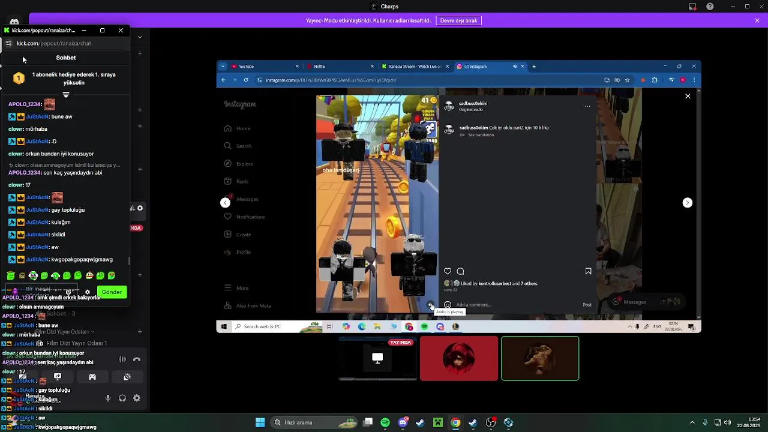The width and height of the screenshot is (768, 432).
Task: Click emoji icon next to Add a comment
Action: coord(448,305)
